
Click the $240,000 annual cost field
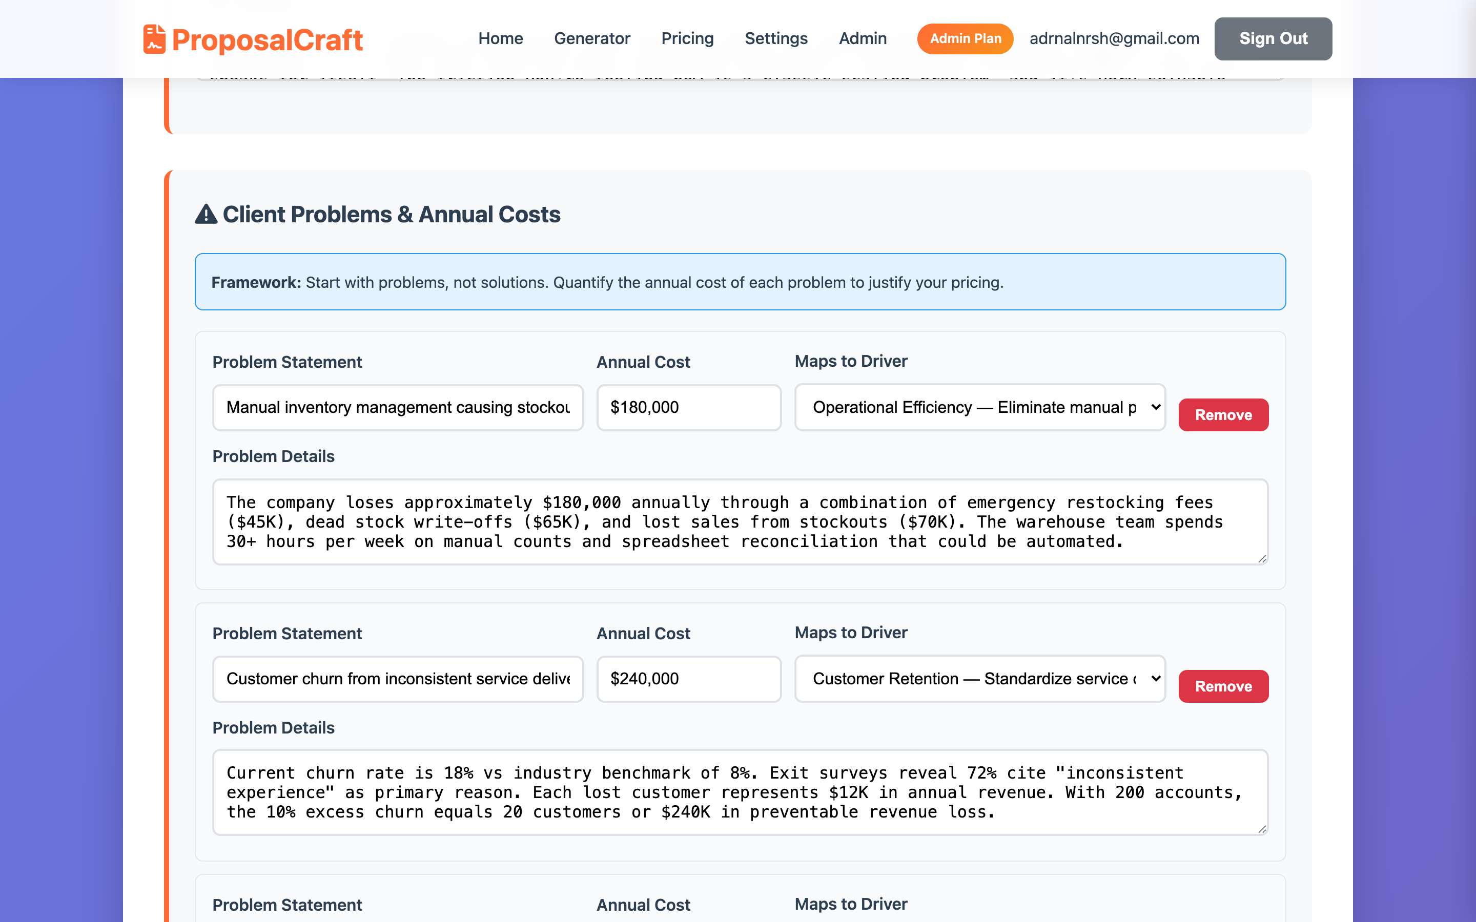pos(689,679)
